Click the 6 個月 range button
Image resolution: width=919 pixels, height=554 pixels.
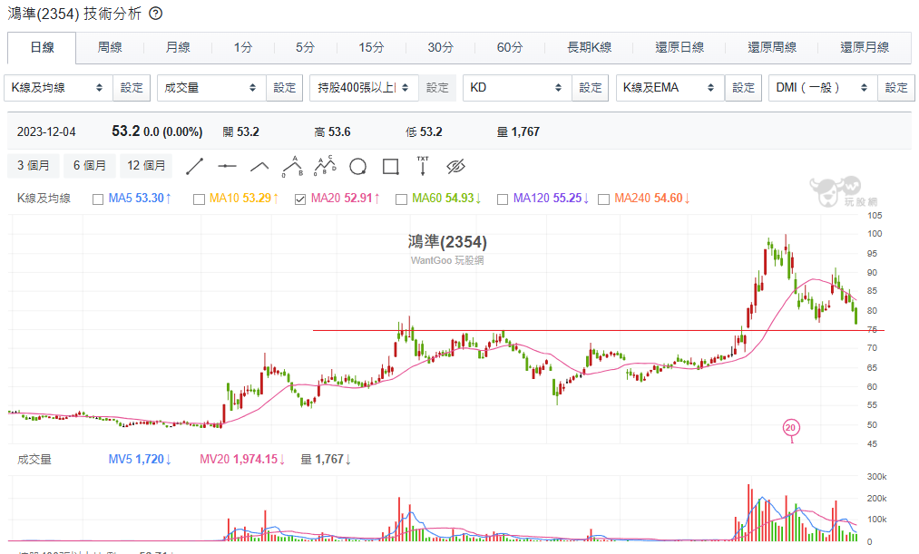[90, 166]
